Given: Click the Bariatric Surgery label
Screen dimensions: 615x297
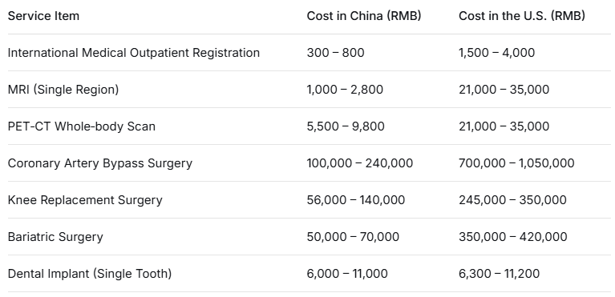Looking at the screenshot, I should point(55,237).
